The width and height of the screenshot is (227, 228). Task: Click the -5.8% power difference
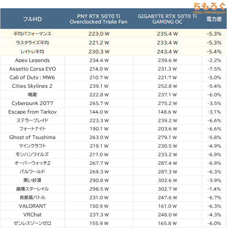click(x=214, y=137)
